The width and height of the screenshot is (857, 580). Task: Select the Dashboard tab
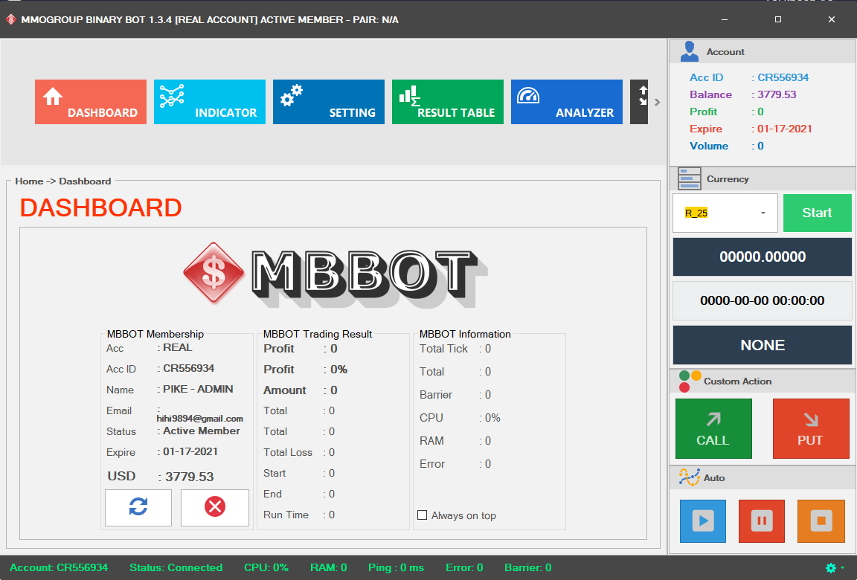(90, 102)
